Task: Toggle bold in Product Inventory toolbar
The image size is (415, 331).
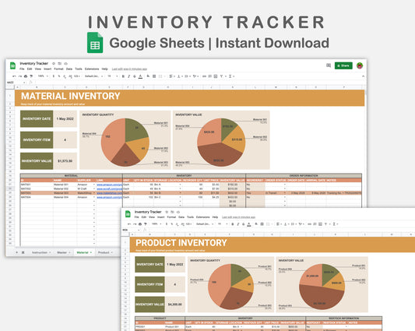Action: pos(233,224)
